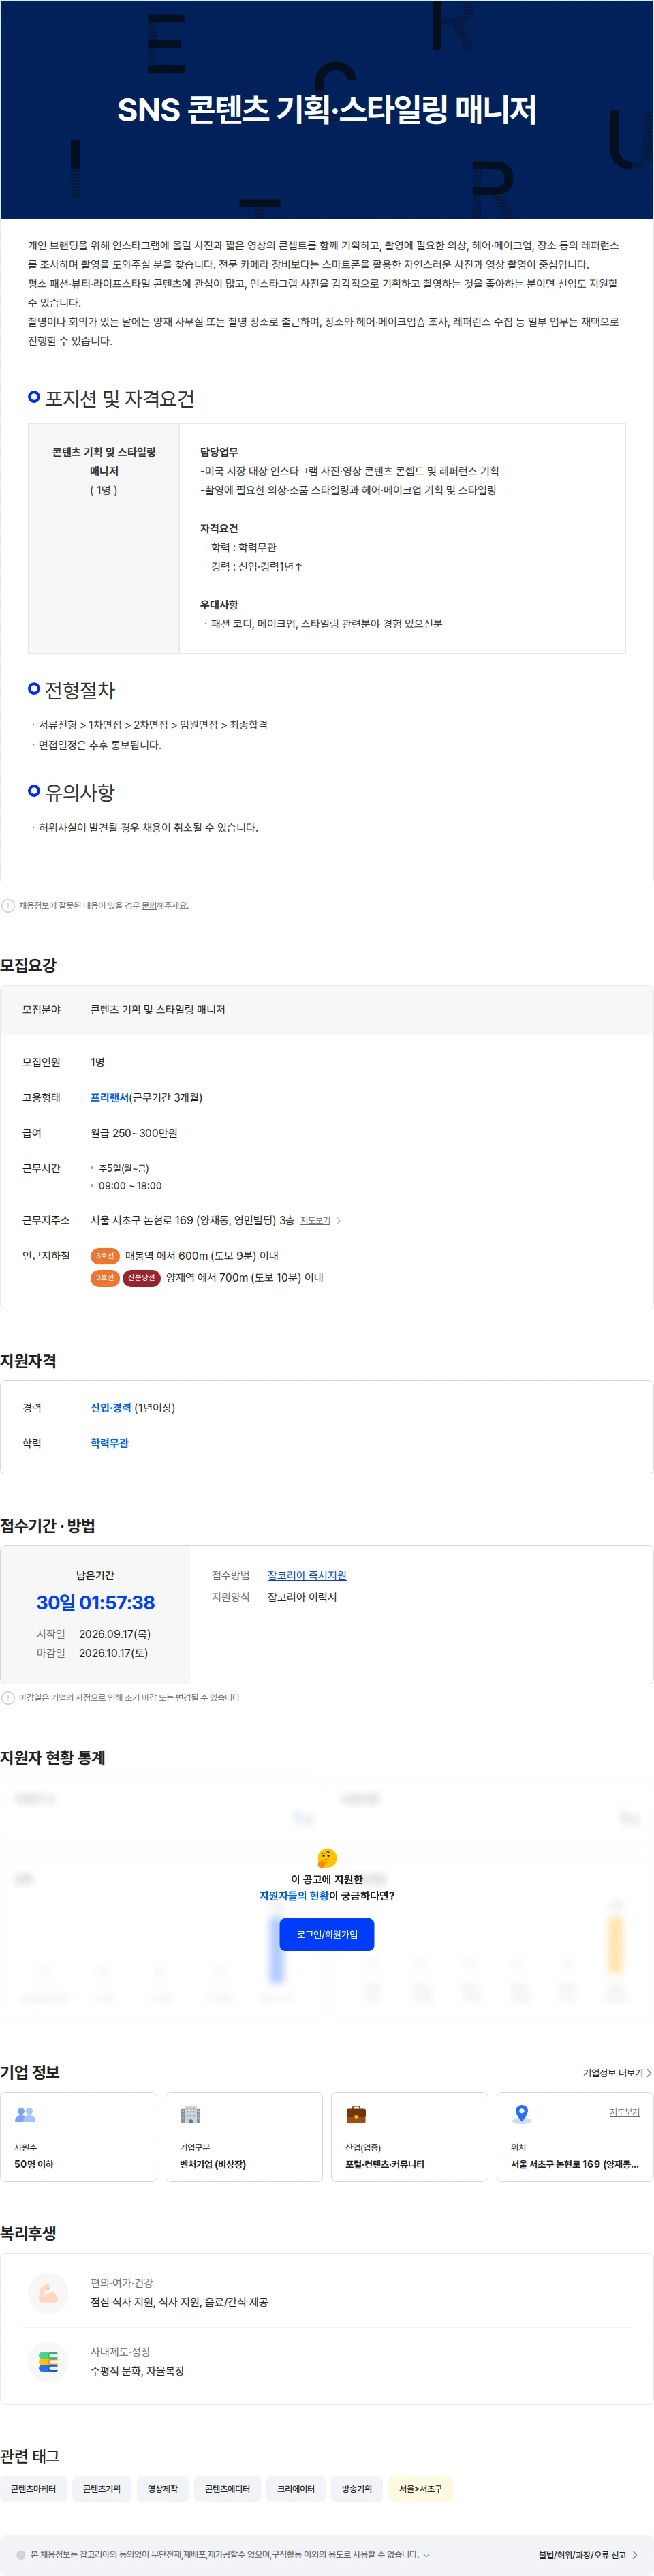Click the remaining time 30일 01:57:38
Screen dimensions: 654x2576
95,1603
